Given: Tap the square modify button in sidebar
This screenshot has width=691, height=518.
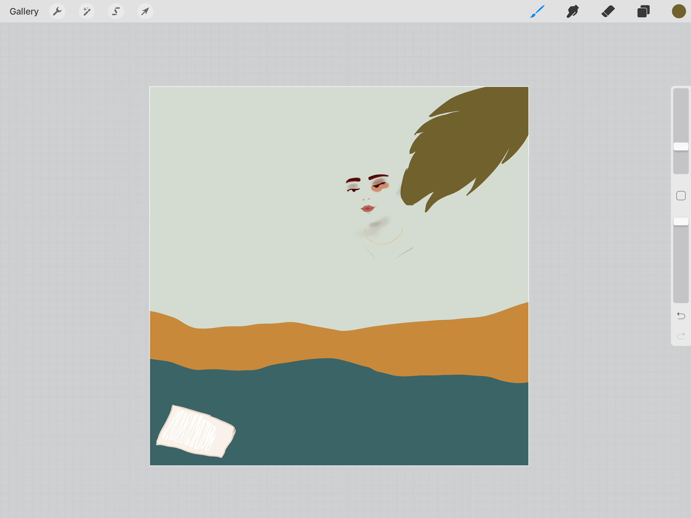Looking at the screenshot, I should 681,196.
